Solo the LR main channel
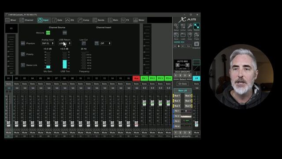This screenshot has height=159, width=282. [x=197, y=84]
